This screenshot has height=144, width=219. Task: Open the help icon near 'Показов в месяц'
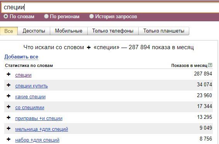pos(210,65)
